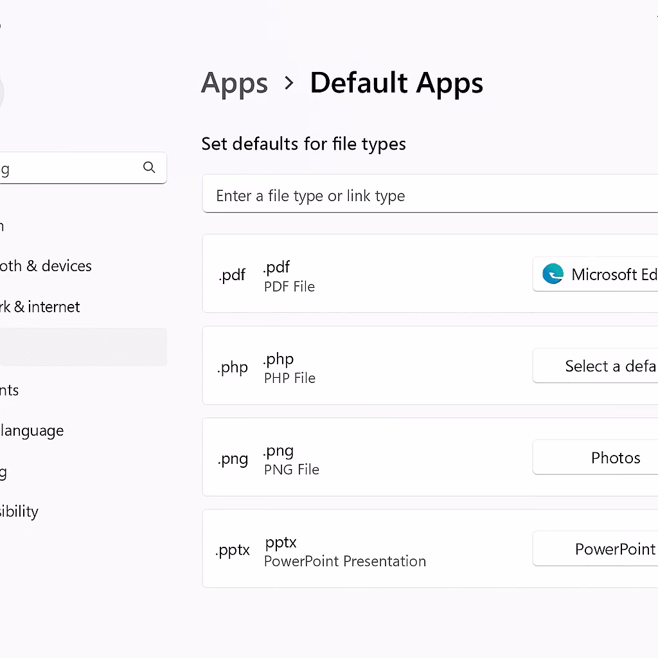Screen dimensions: 658x658
Task: Open Bluetooth & devices settings in sidebar
Action: (46, 266)
